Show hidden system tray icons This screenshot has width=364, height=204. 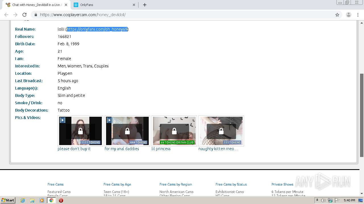(317, 200)
